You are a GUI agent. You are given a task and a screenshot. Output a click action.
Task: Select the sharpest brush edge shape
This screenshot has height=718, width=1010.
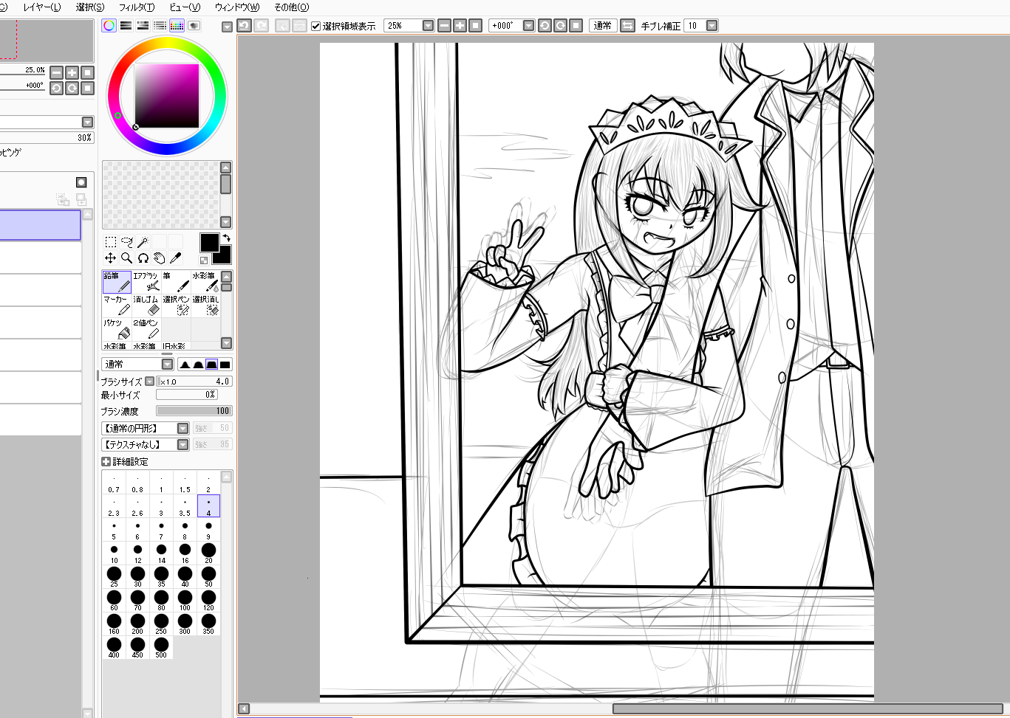pyautogui.click(x=185, y=365)
